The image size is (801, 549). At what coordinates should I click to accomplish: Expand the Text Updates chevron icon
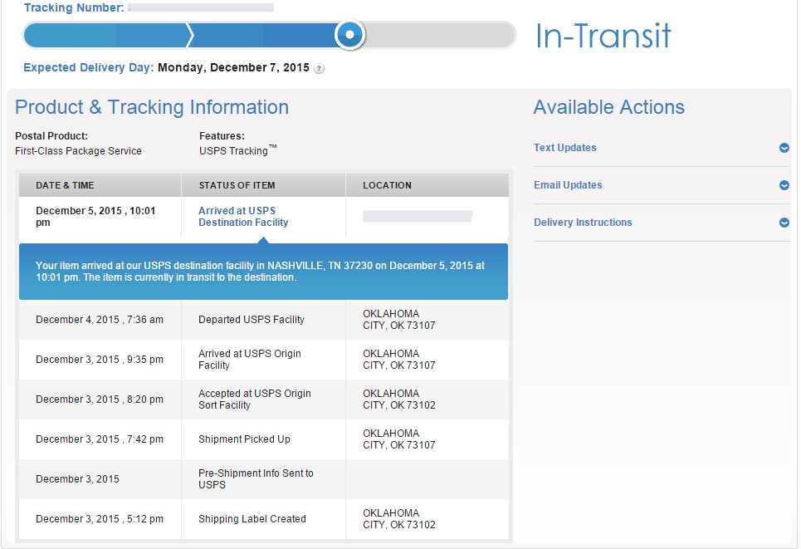pos(784,148)
